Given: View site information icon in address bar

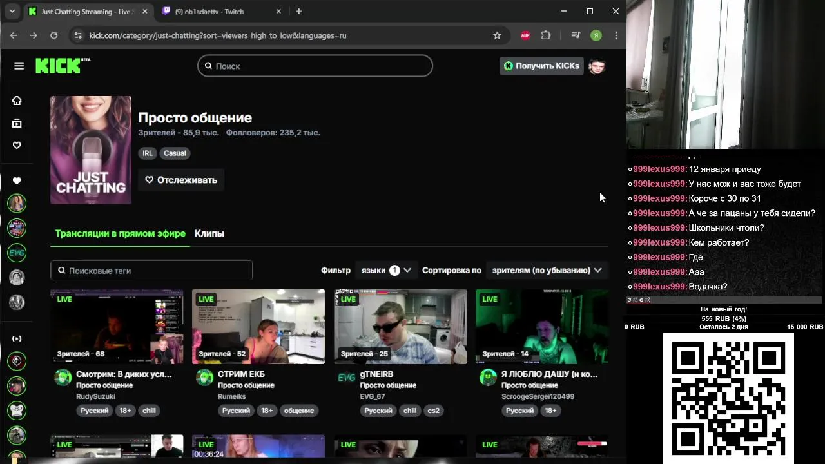Looking at the screenshot, I should tap(78, 35).
